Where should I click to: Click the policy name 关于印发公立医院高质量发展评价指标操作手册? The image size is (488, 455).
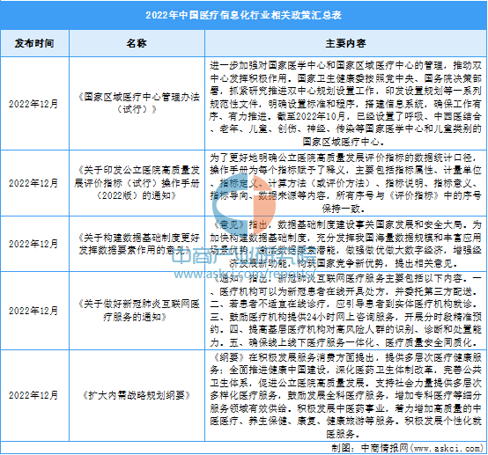[x=137, y=183]
